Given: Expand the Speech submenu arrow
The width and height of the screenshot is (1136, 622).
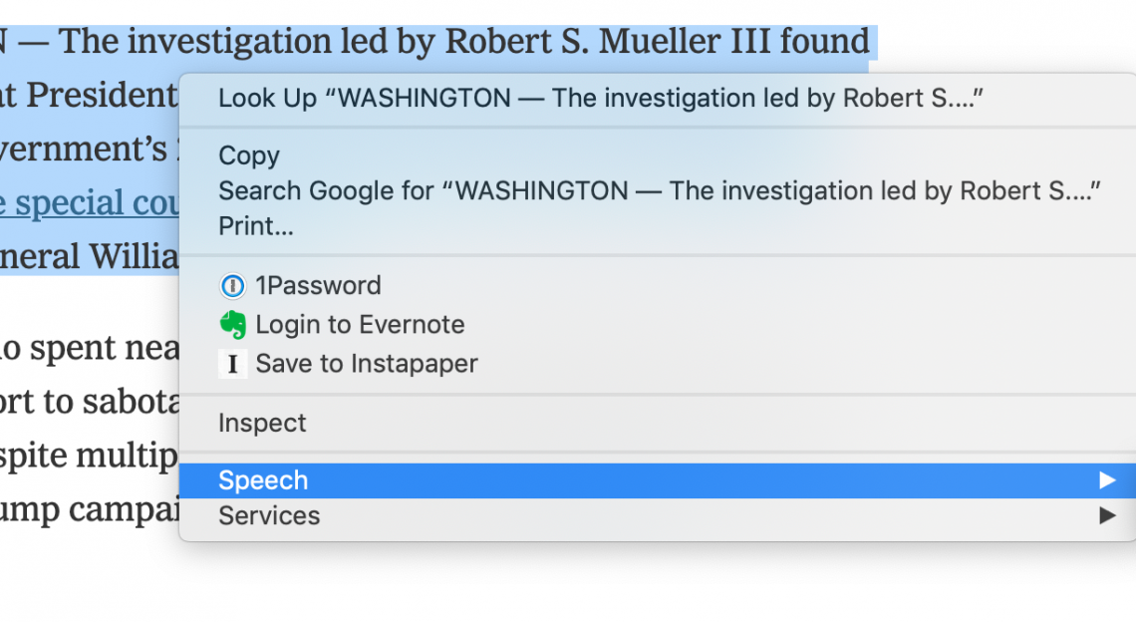Looking at the screenshot, I should [1106, 480].
